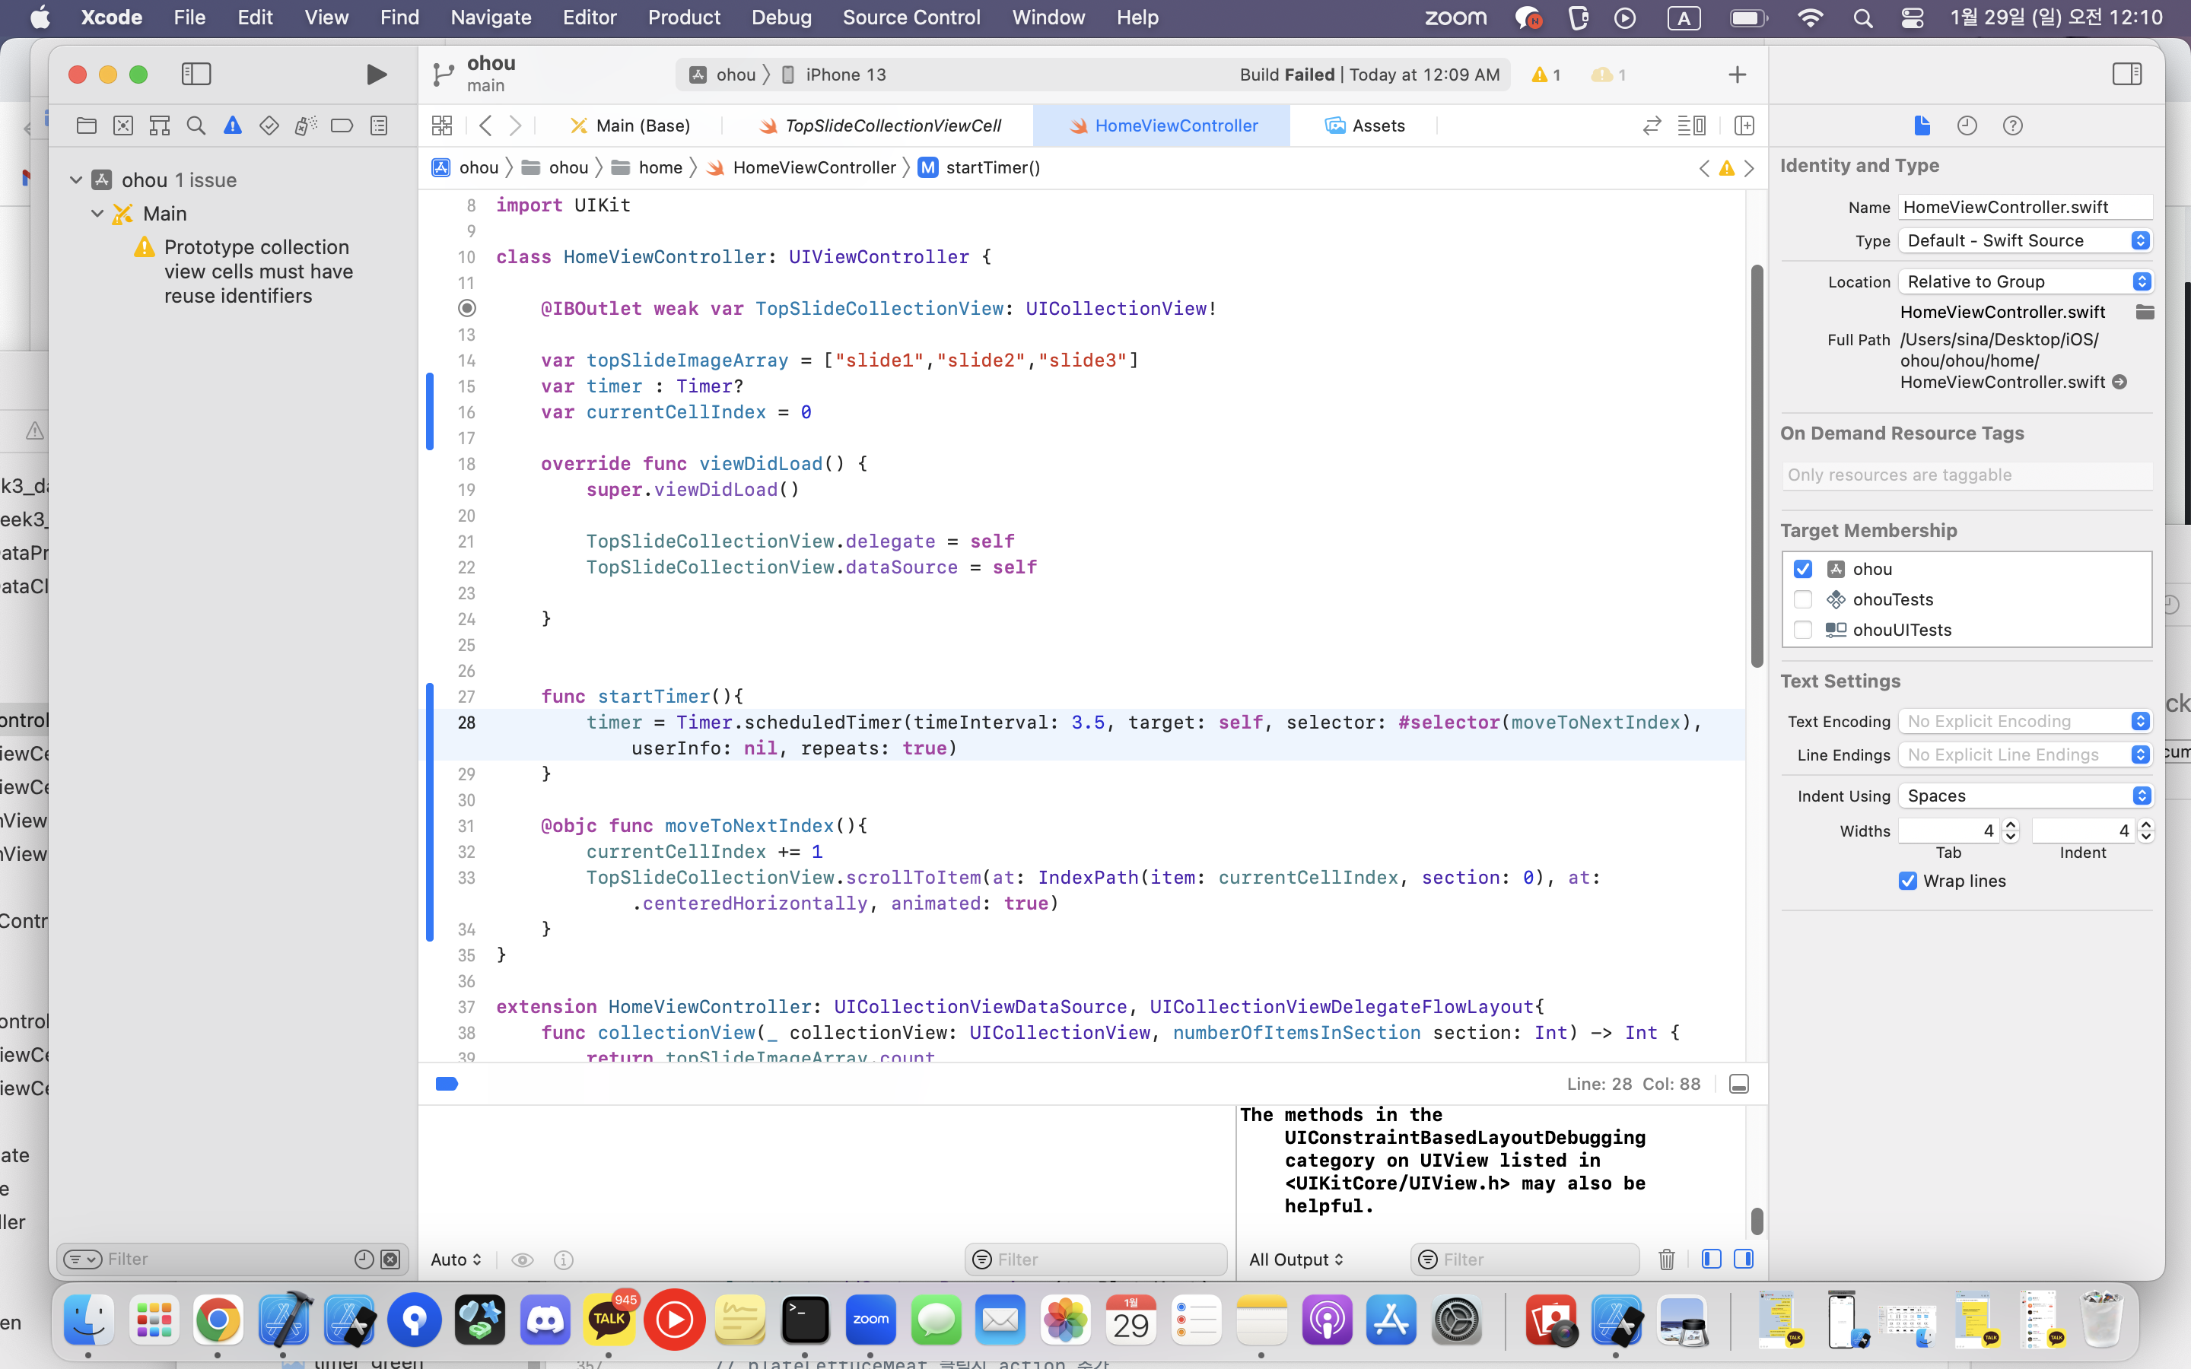The width and height of the screenshot is (2191, 1369).
Task: Open the Find navigator magnifier icon
Action: pyautogui.click(x=196, y=125)
